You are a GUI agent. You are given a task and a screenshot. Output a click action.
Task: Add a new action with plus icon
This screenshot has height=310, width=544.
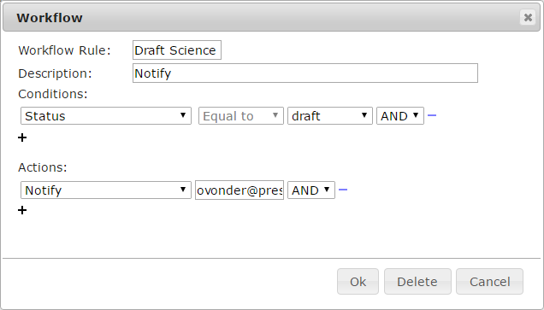point(22,210)
